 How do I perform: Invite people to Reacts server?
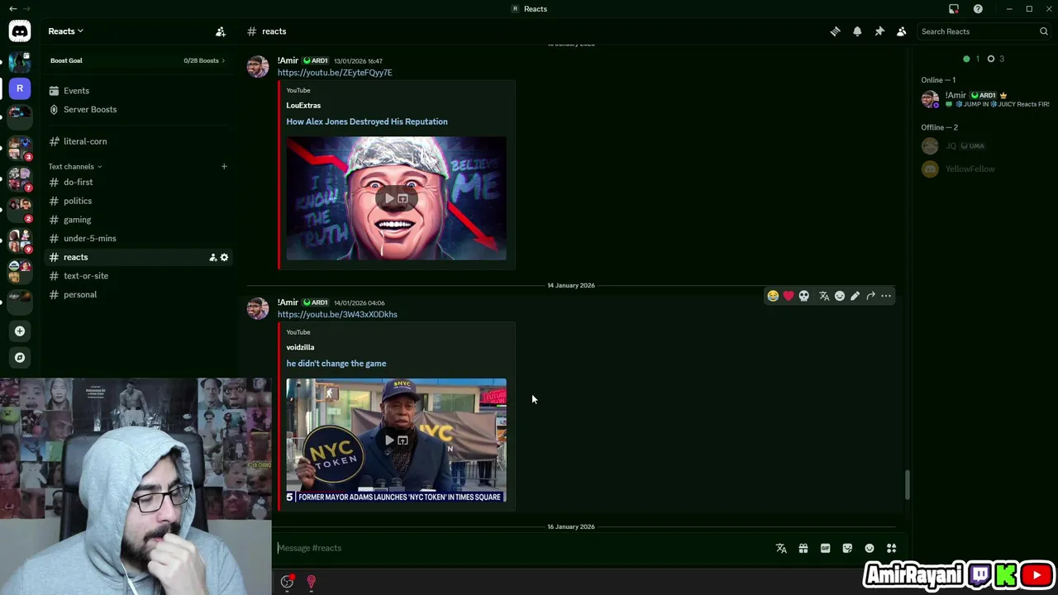pyautogui.click(x=221, y=31)
